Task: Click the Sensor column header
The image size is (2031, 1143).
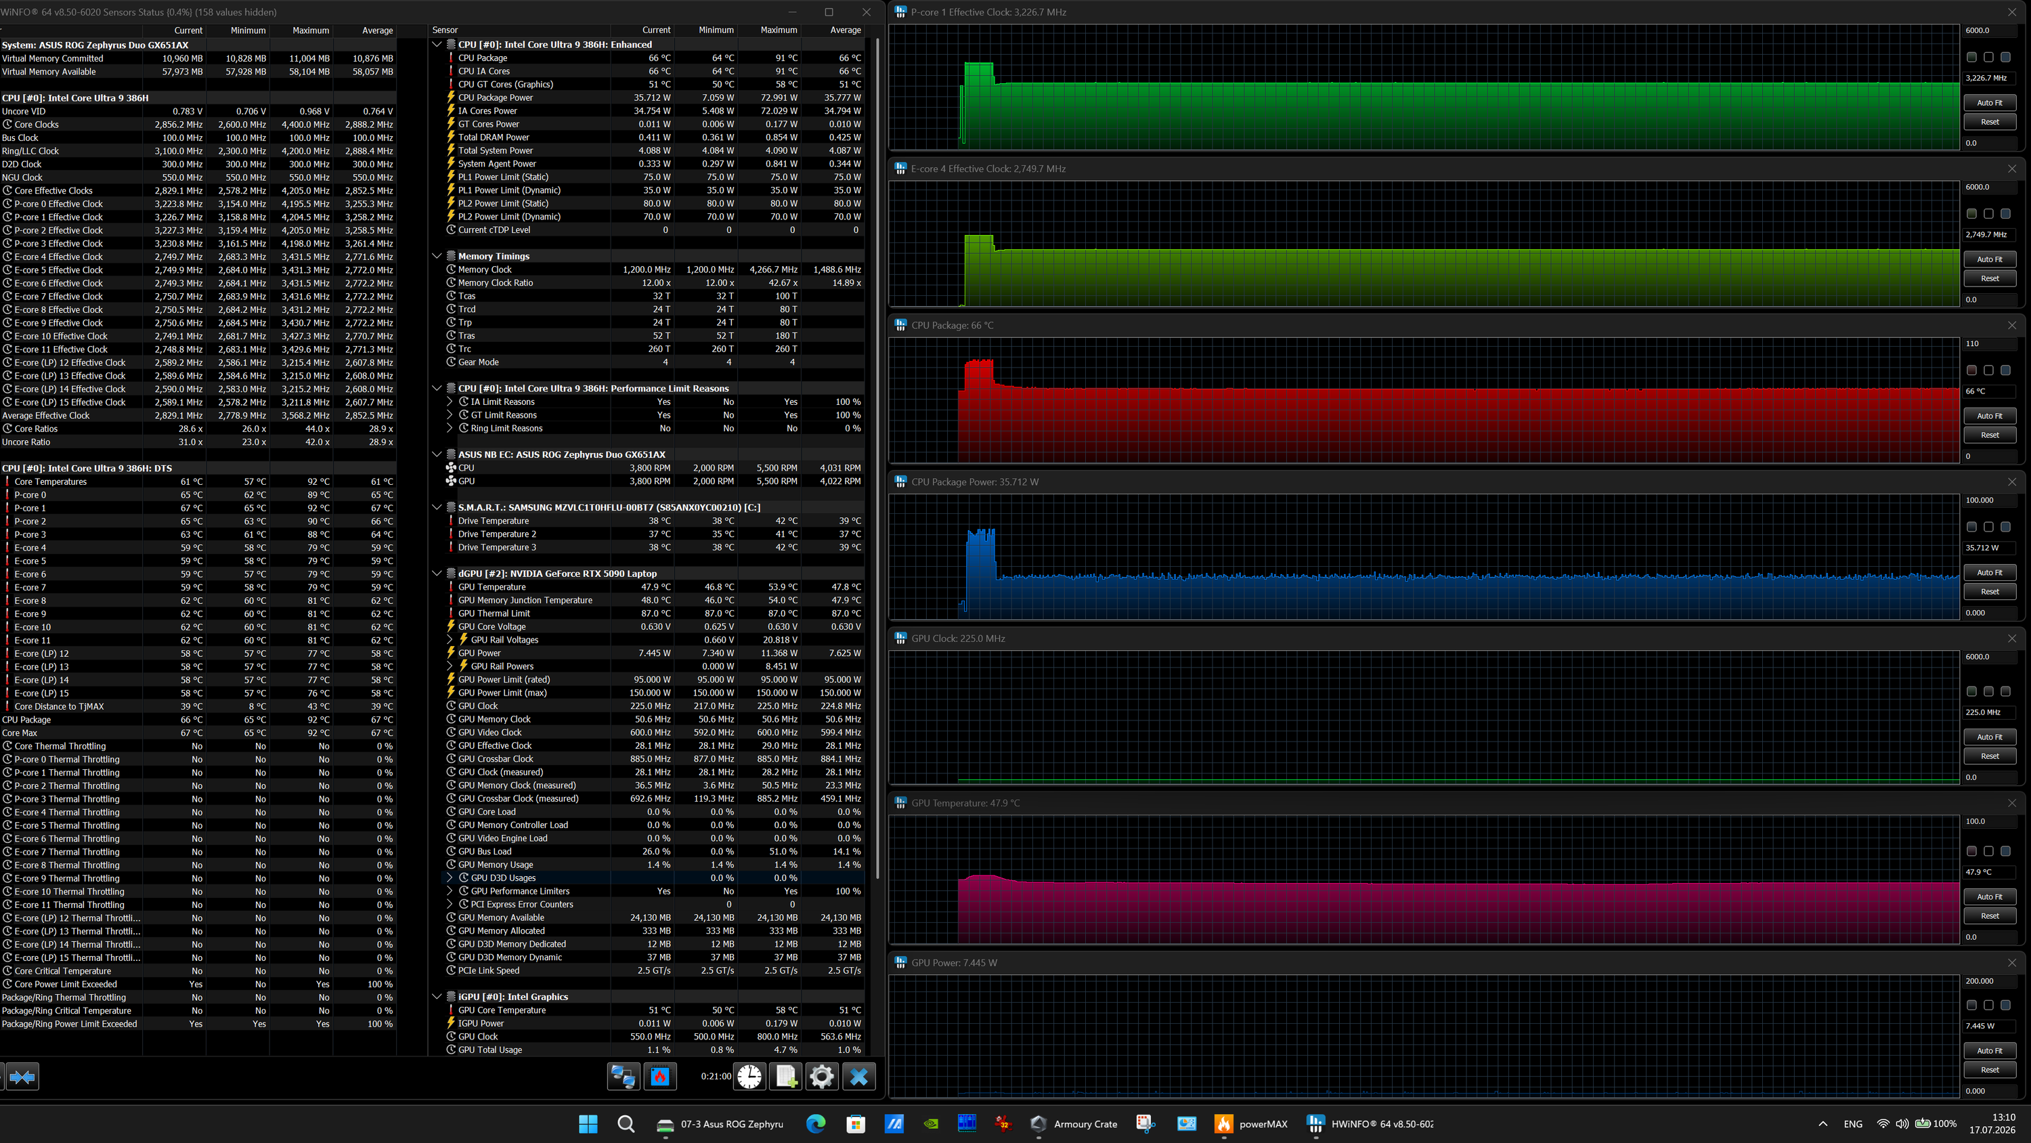Action: point(519,30)
